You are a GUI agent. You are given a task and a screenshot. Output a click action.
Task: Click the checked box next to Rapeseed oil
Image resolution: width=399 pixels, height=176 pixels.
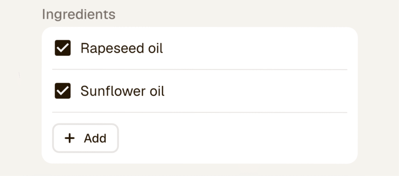click(x=62, y=48)
